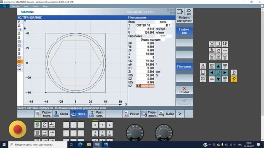Click the SW width across flats field
The height and width of the screenshot is (148, 264).
145,61
